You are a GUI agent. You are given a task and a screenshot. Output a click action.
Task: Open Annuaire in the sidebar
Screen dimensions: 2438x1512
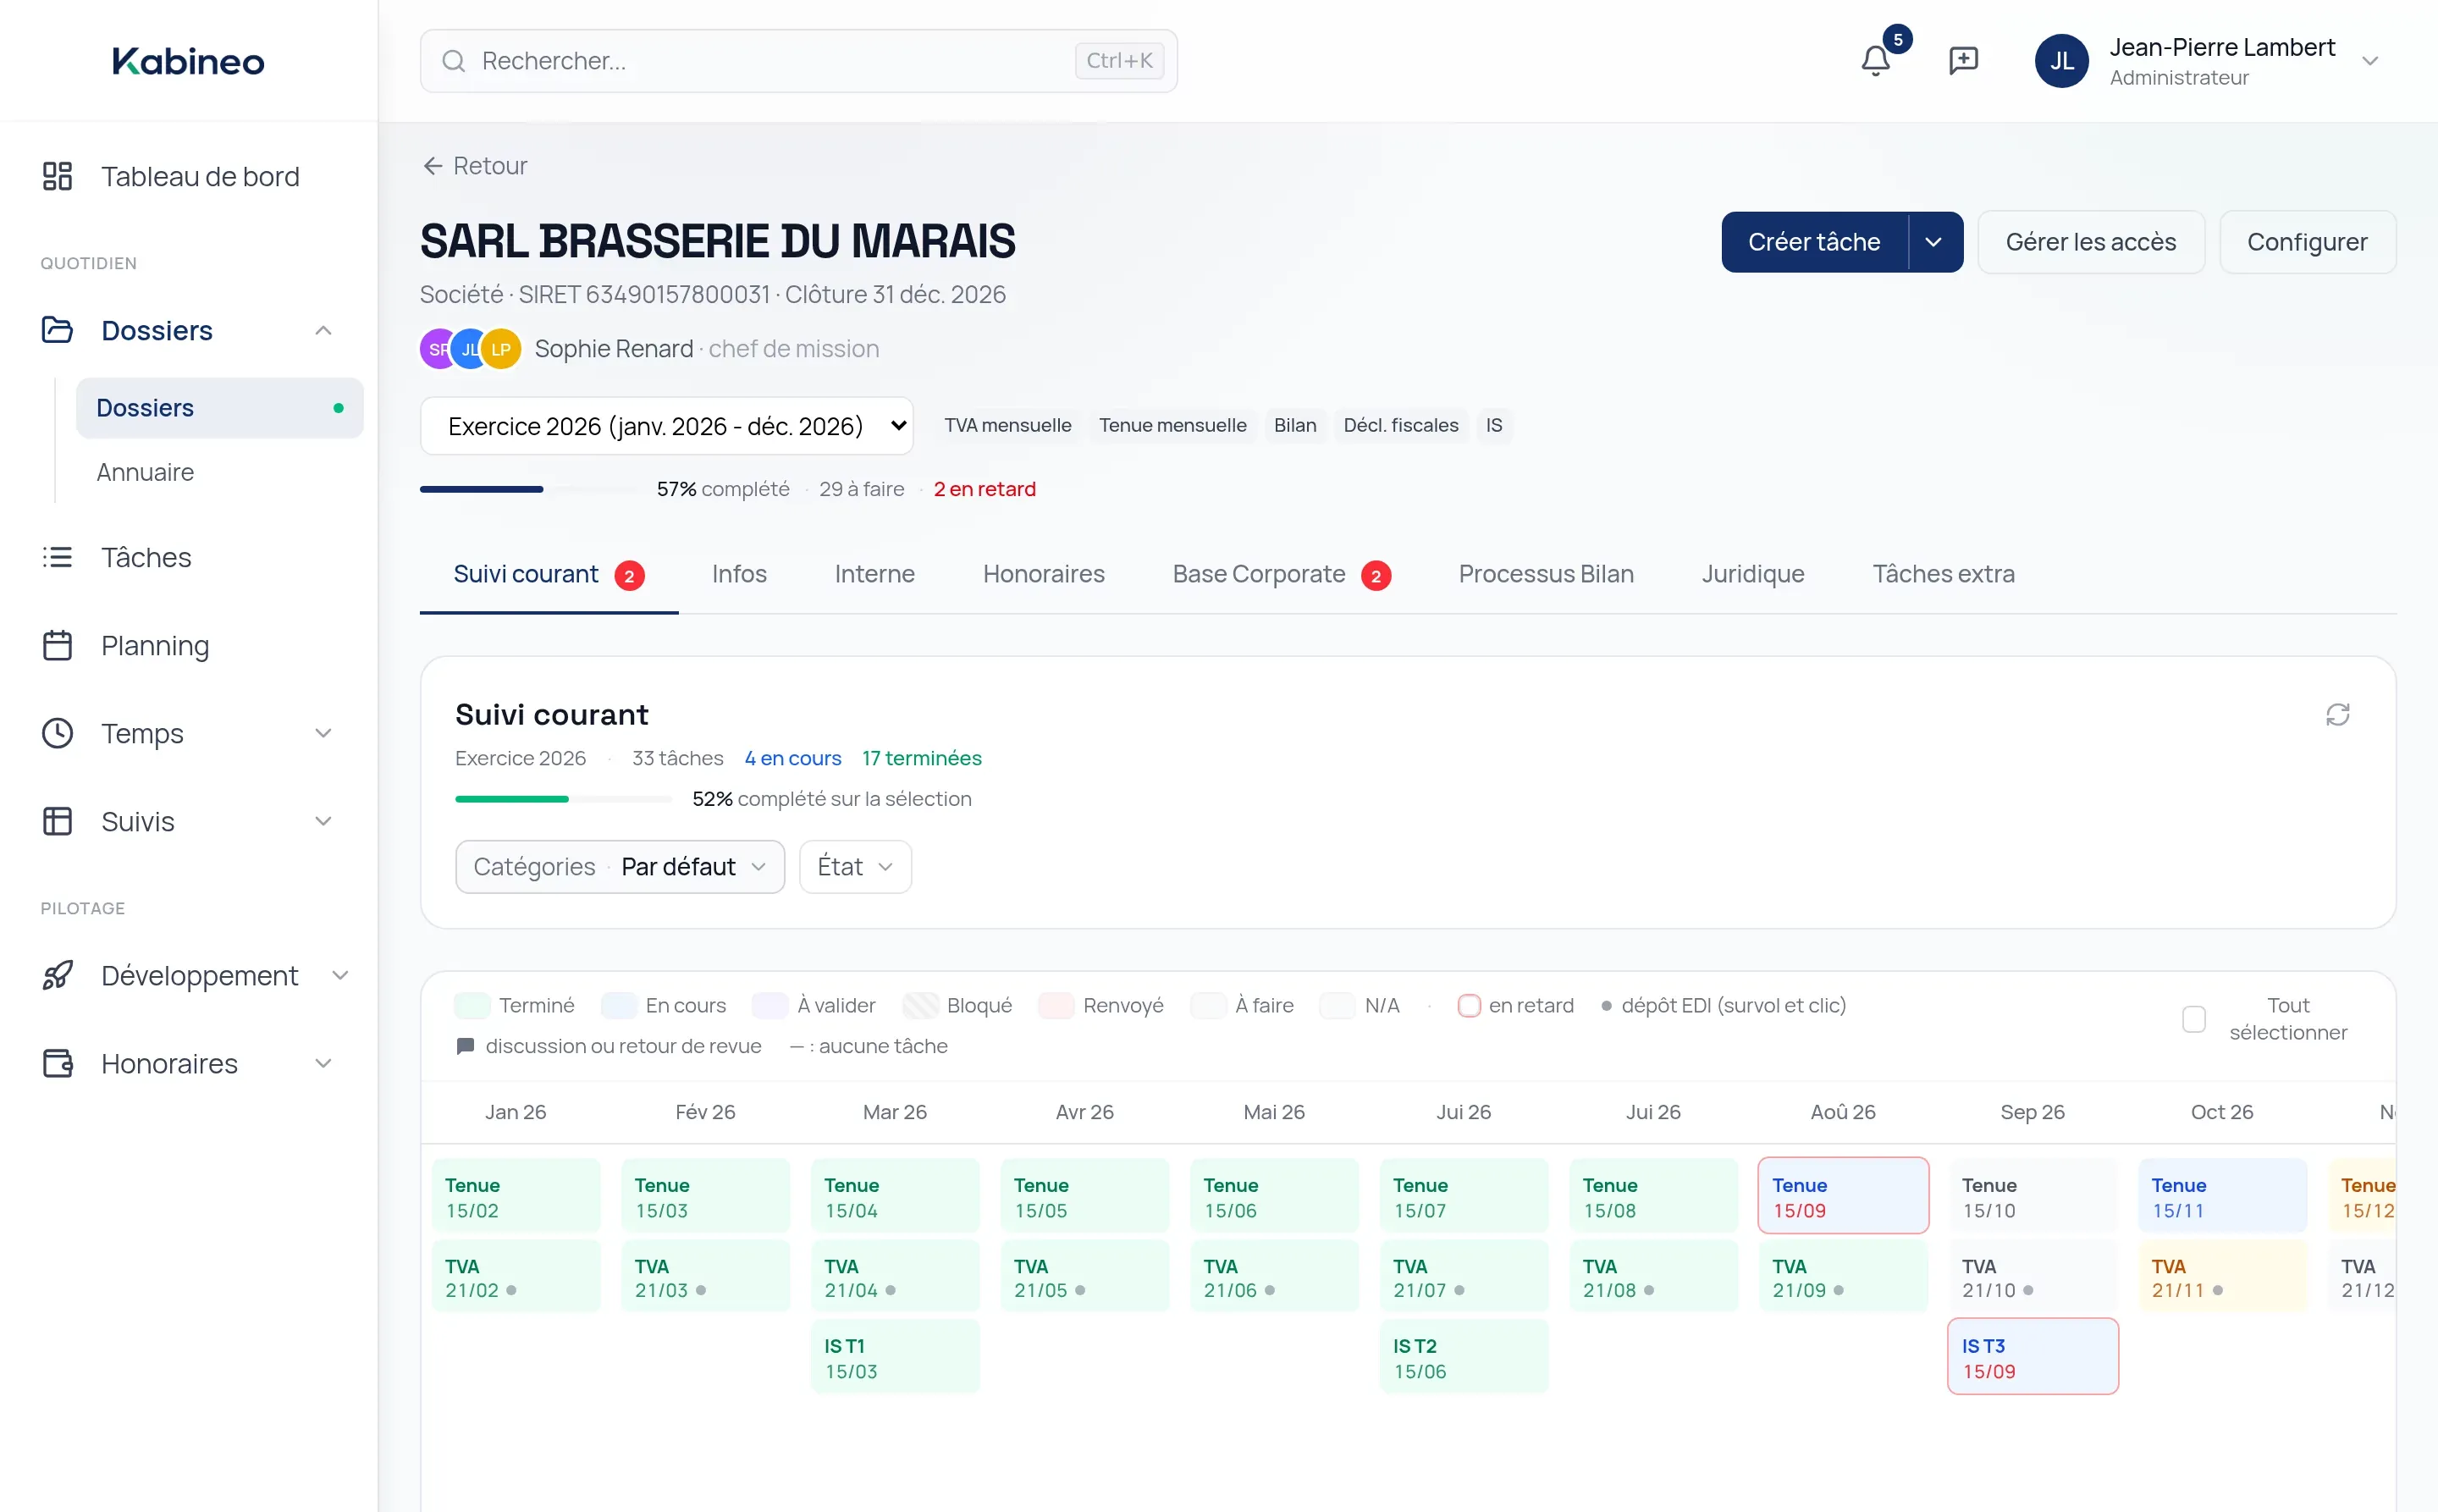click(145, 472)
